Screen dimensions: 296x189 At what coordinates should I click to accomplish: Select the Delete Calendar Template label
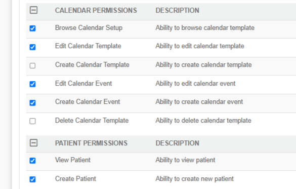pos(92,121)
